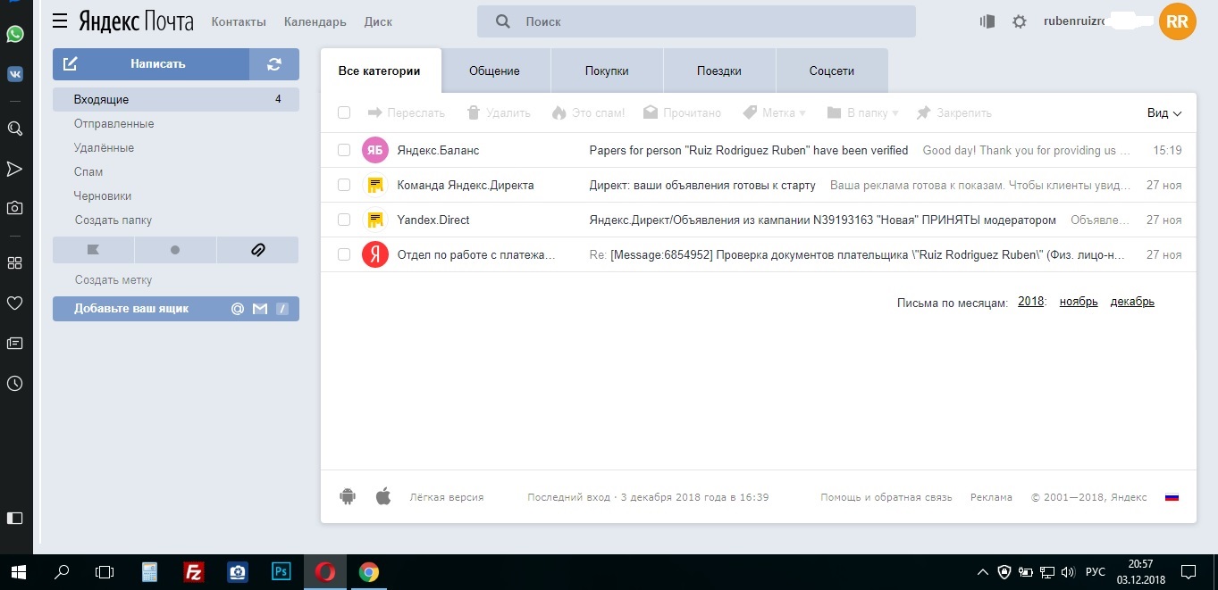Select the Отдел по работе с платежами checkbox
This screenshot has width=1218, height=590.
pos(344,254)
